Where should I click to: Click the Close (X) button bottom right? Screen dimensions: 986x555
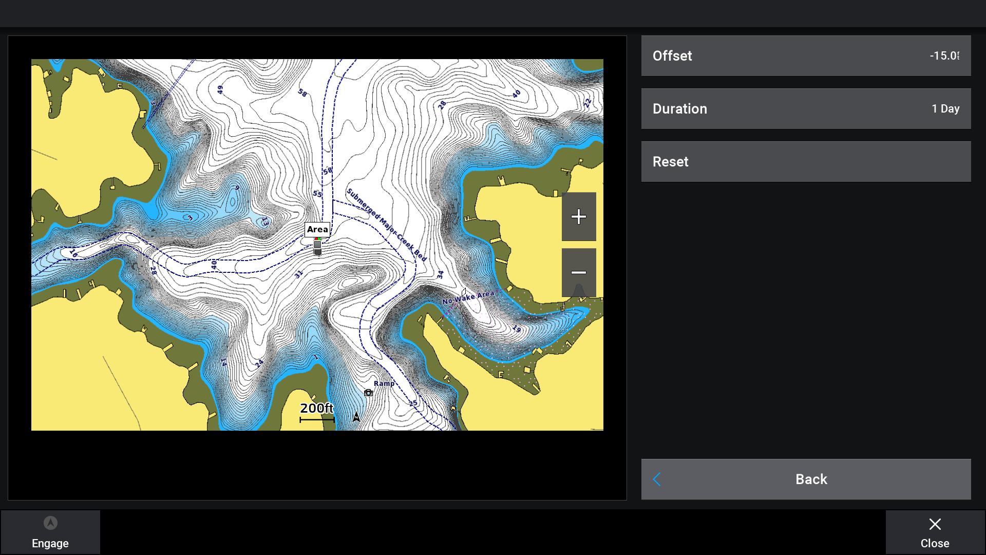coord(935,532)
